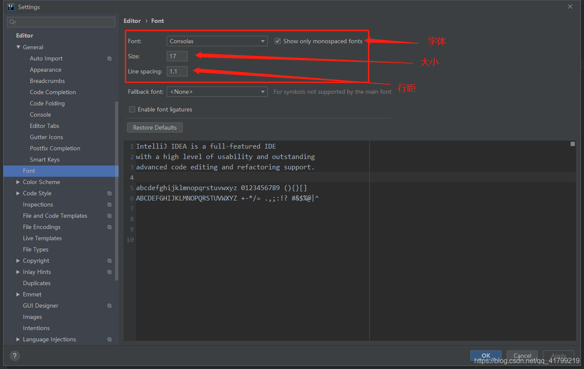Expand the Code Style node
The image size is (584, 369).
pos(18,193)
